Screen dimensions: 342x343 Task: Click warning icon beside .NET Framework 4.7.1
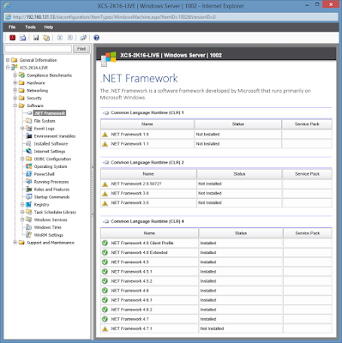[105, 328]
